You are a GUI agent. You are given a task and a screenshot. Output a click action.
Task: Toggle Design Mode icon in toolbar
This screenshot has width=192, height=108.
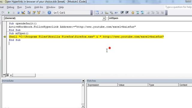pyautogui.click(x=23, y=13)
